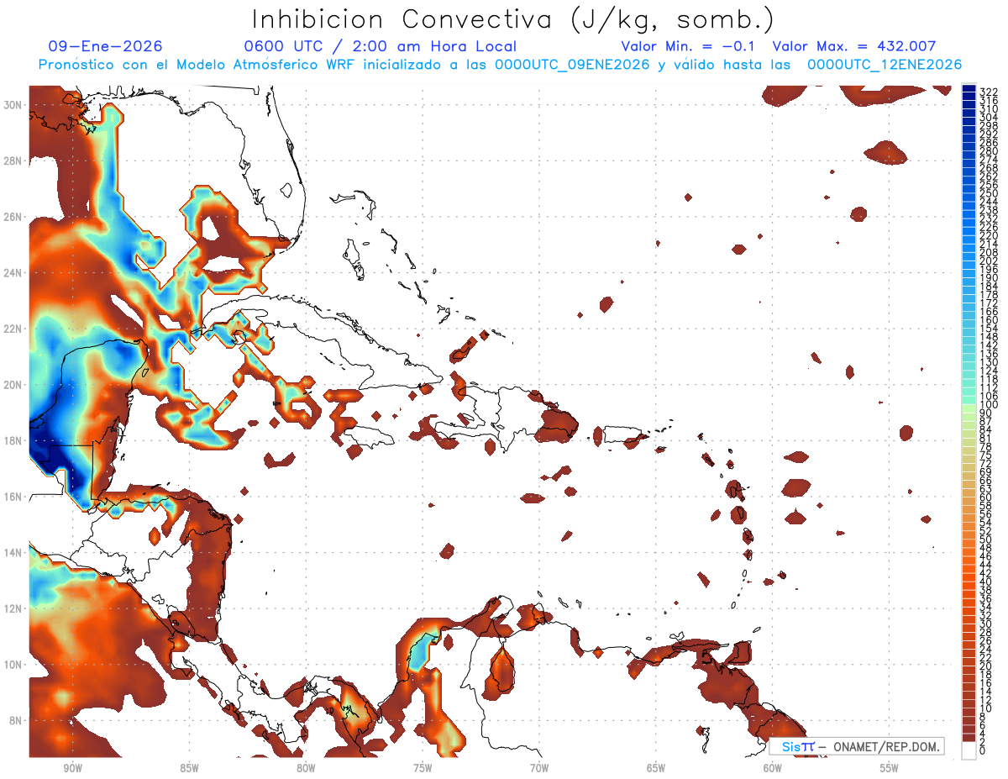Click the "14N" latitude label
The width and height of the screenshot is (1008, 779).
[13, 553]
